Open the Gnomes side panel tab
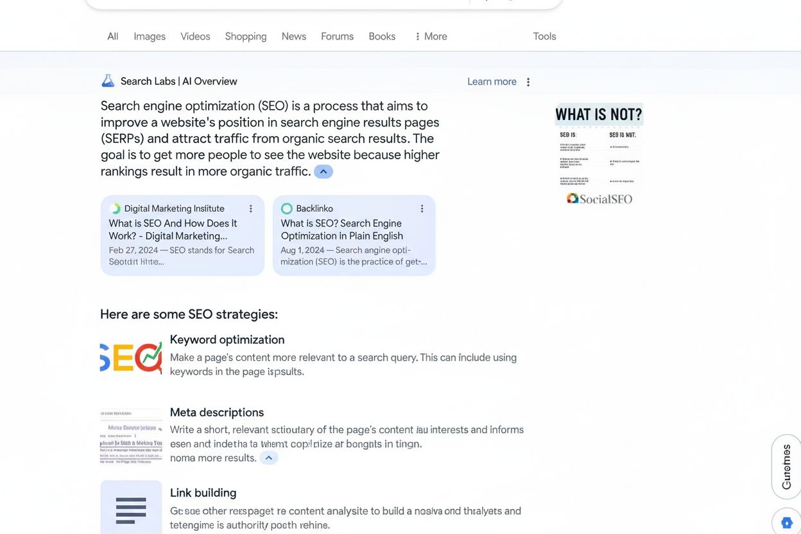 point(786,465)
